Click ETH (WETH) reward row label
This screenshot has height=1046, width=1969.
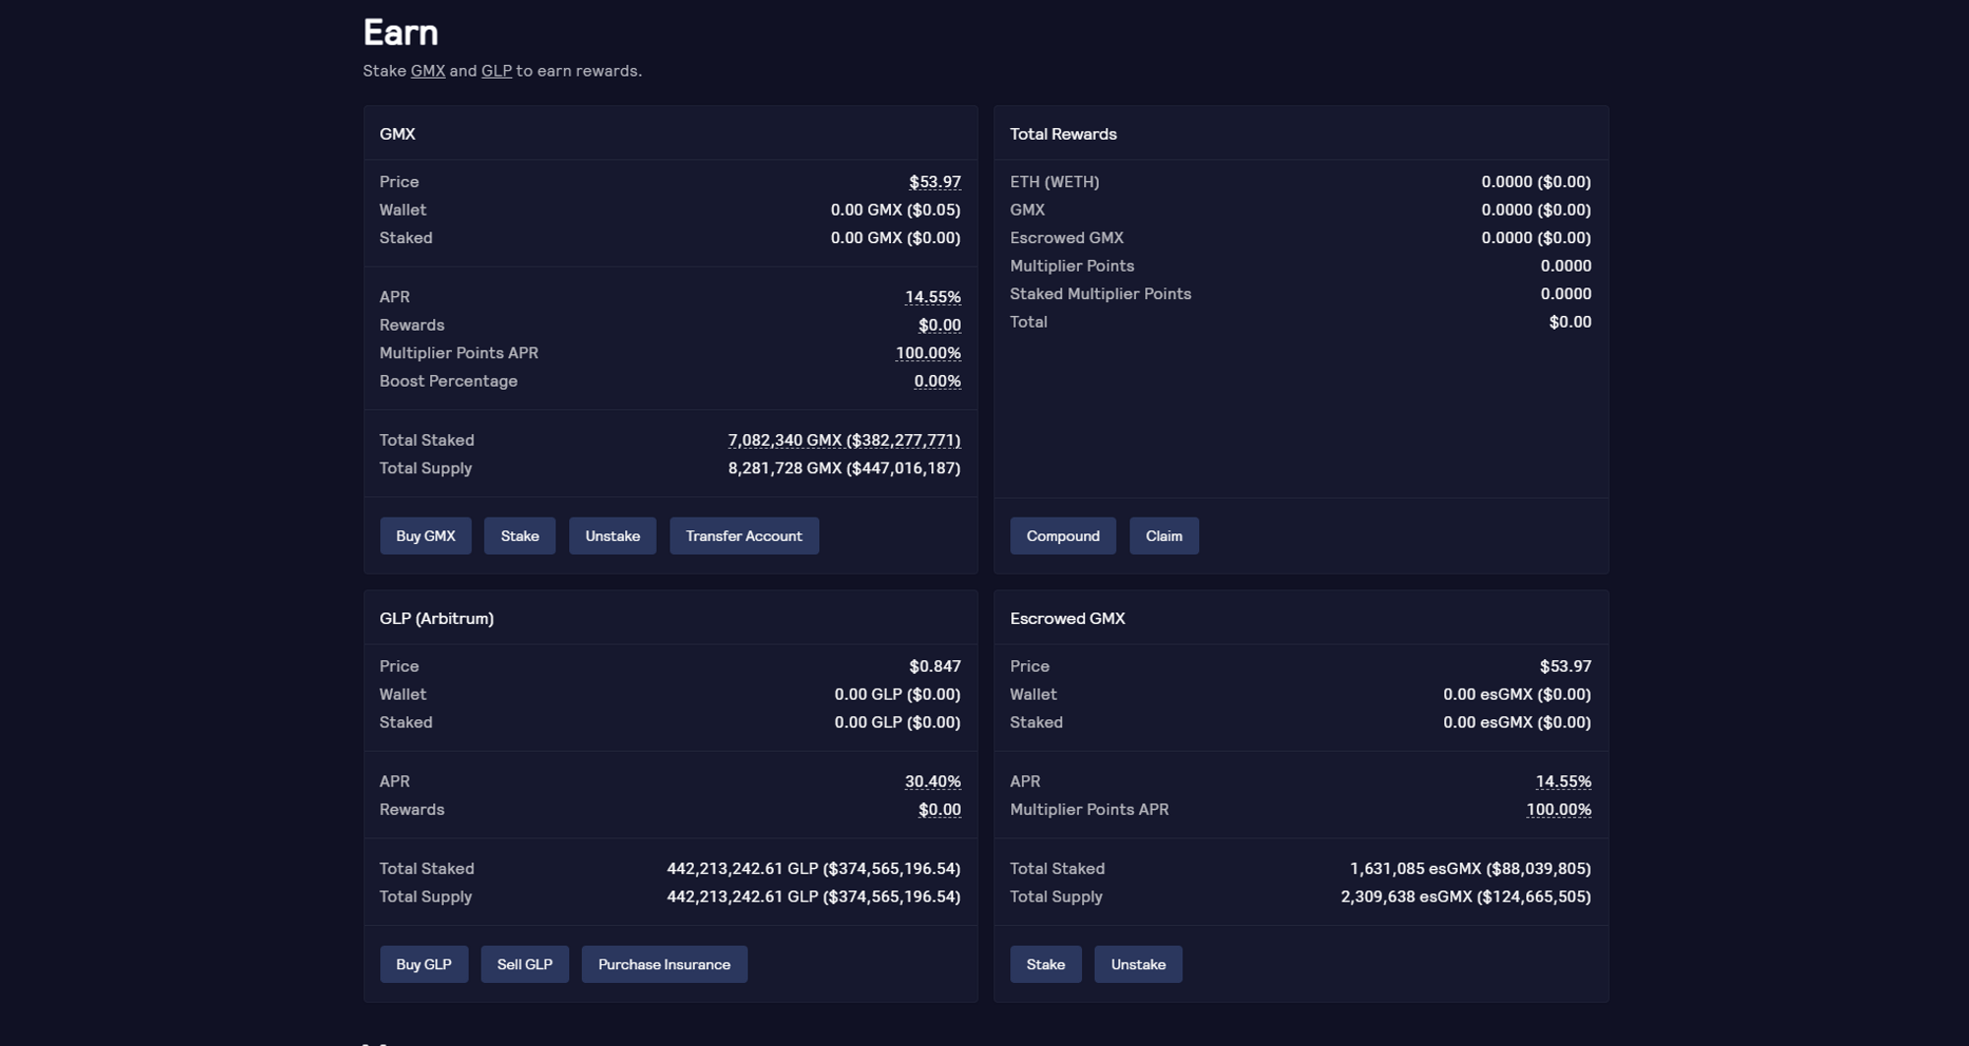[x=1054, y=182]
